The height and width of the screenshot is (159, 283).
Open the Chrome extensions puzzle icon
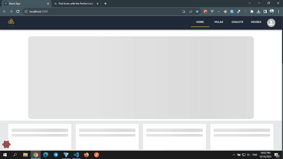pos(252,12)
